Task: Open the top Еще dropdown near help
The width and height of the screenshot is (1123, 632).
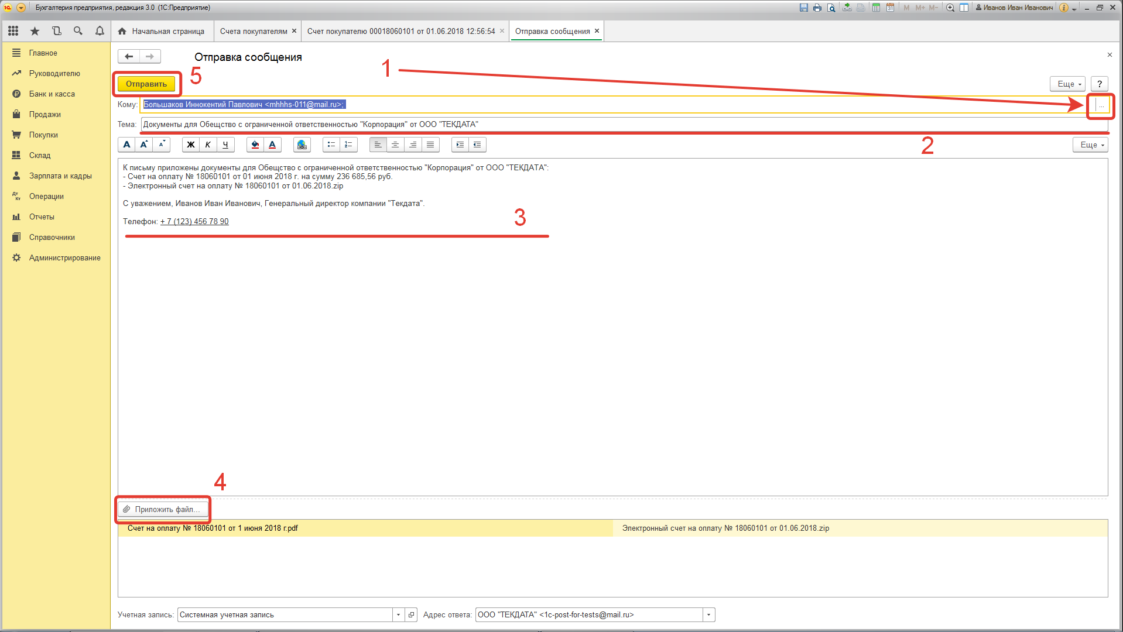Action: (x=1068, y=84)
